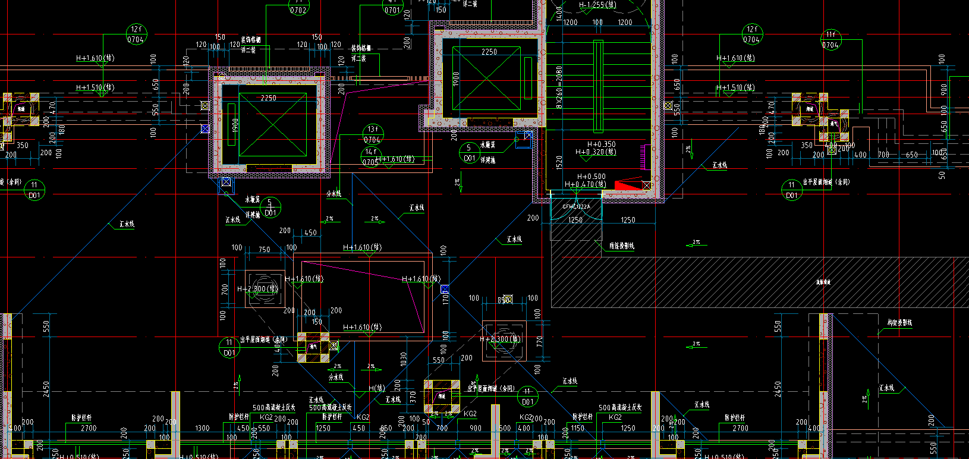Select the 1520 dimension beside the stair wall
Viewport: 969px width, 459px height.
click(559, 162)
